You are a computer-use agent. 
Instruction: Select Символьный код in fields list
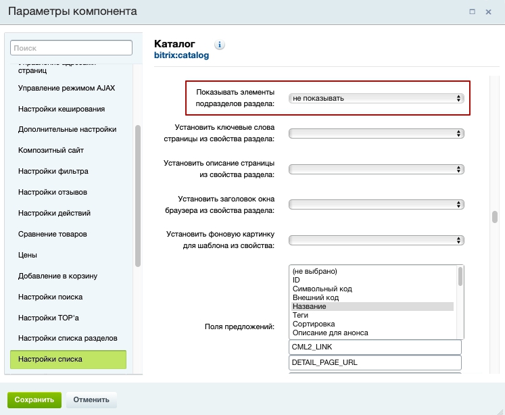(x=322, y=289)
